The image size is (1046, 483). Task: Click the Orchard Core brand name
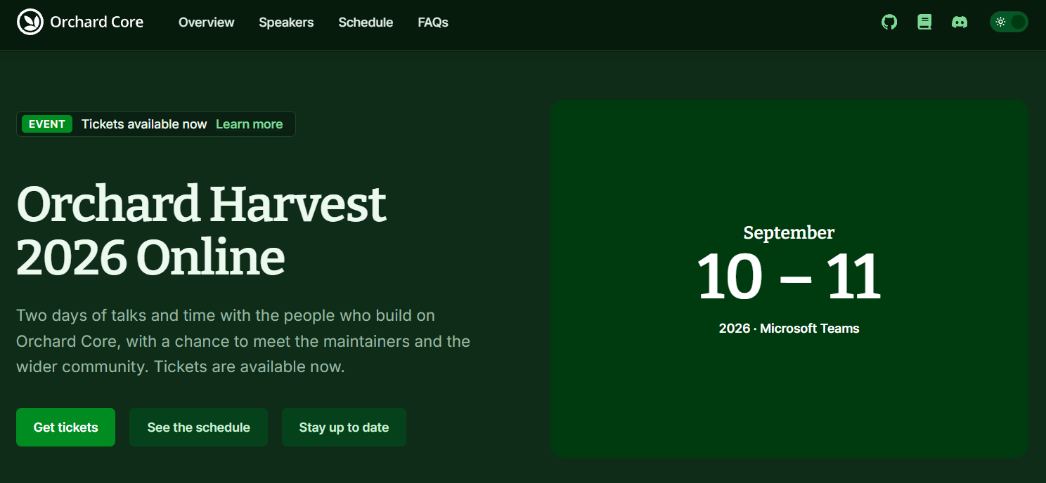[x=97, y=22]
